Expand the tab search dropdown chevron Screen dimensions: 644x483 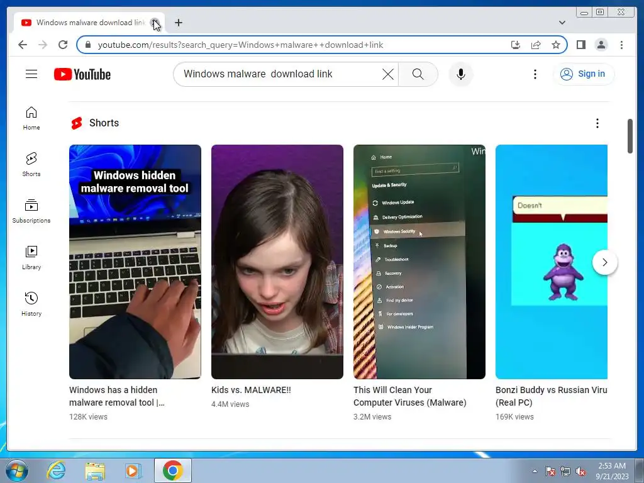point(562,23)
